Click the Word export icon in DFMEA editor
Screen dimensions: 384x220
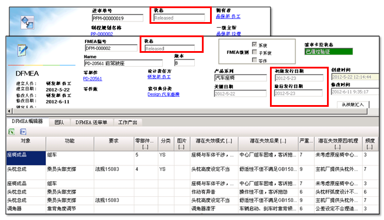pyautogui.click(x=23, y=132)
